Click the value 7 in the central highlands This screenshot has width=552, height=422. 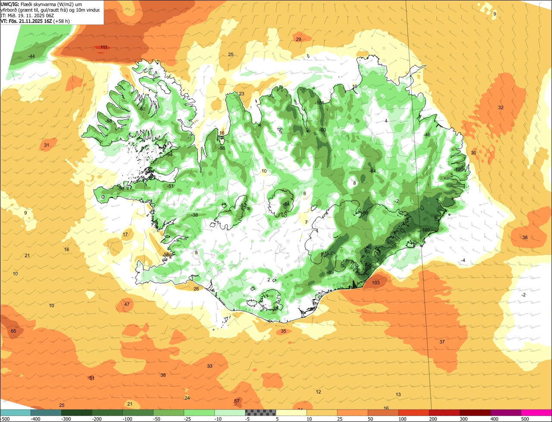[306, 223]
